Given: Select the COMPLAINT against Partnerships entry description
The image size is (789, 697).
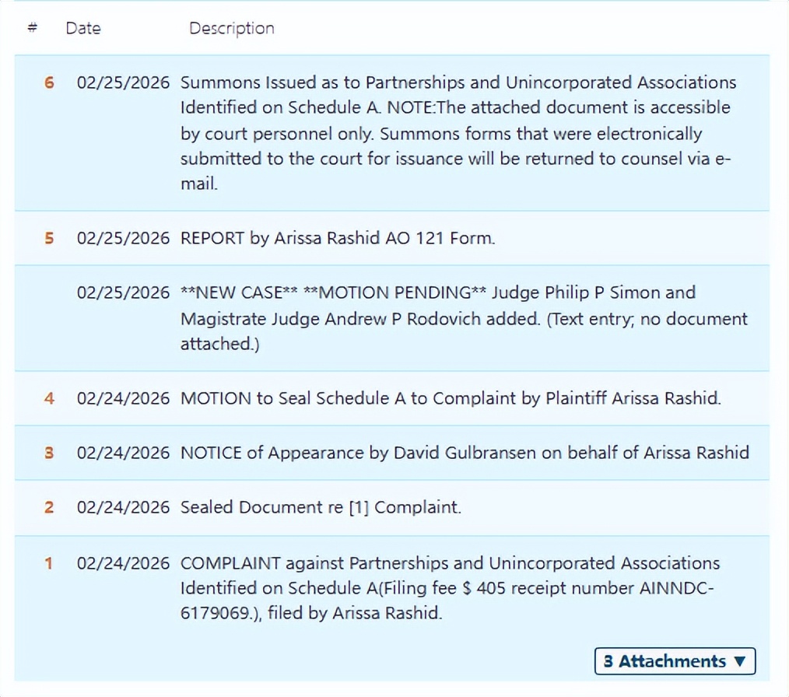Looking at the screenshot, I should tap(450, 587).
